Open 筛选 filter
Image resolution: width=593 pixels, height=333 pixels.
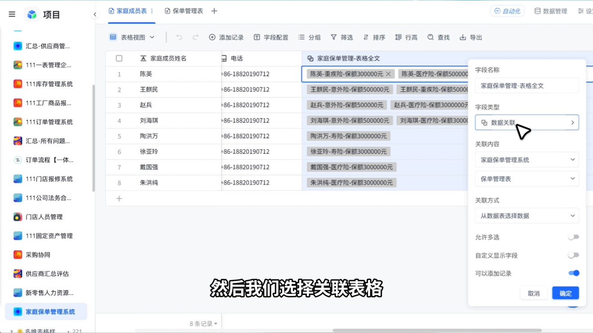pos(342,37)
